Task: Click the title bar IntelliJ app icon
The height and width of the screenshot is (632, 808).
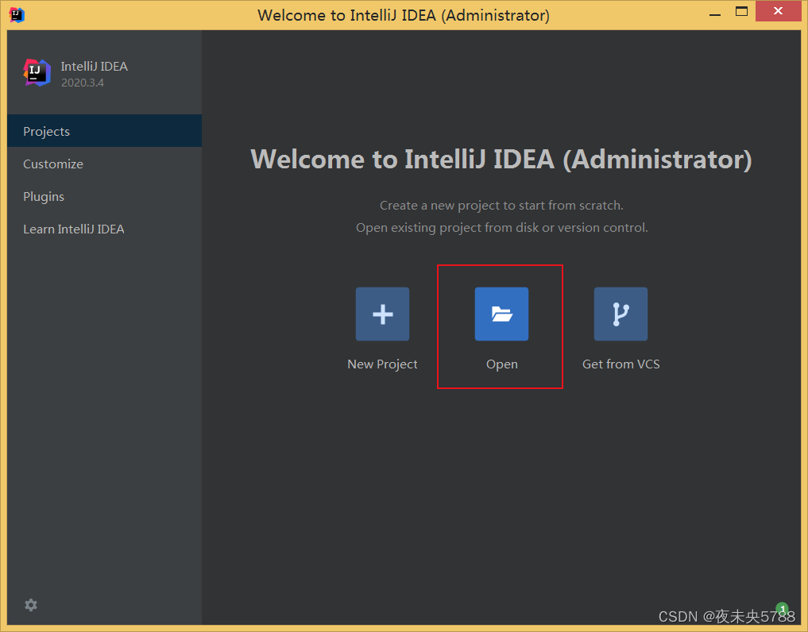Action: (17, 14)
